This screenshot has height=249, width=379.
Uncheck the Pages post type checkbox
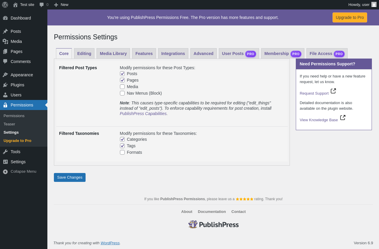pos(122,80)
